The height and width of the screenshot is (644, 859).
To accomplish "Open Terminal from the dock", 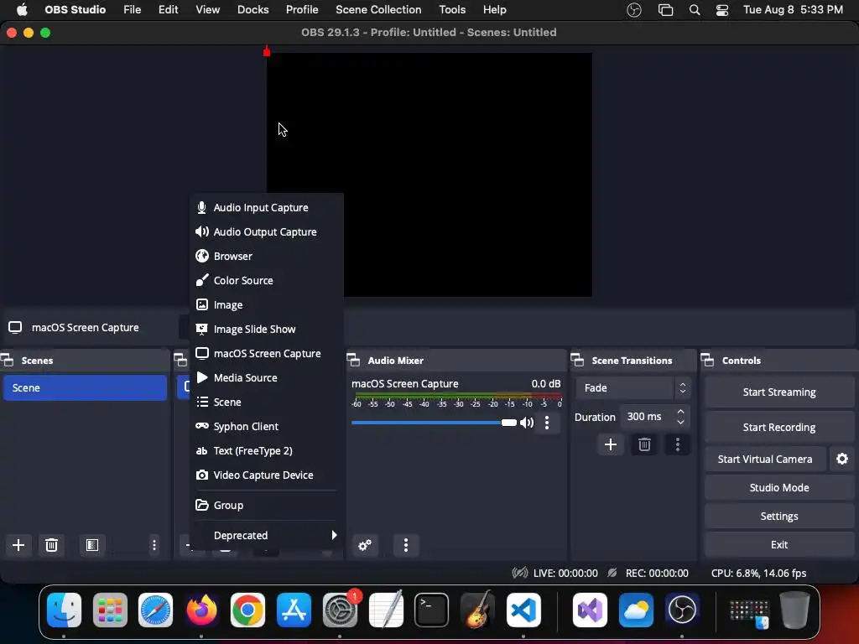I will coord(431,610).
